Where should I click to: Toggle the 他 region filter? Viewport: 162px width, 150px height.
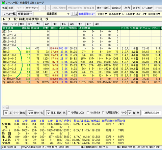[64, 113]
